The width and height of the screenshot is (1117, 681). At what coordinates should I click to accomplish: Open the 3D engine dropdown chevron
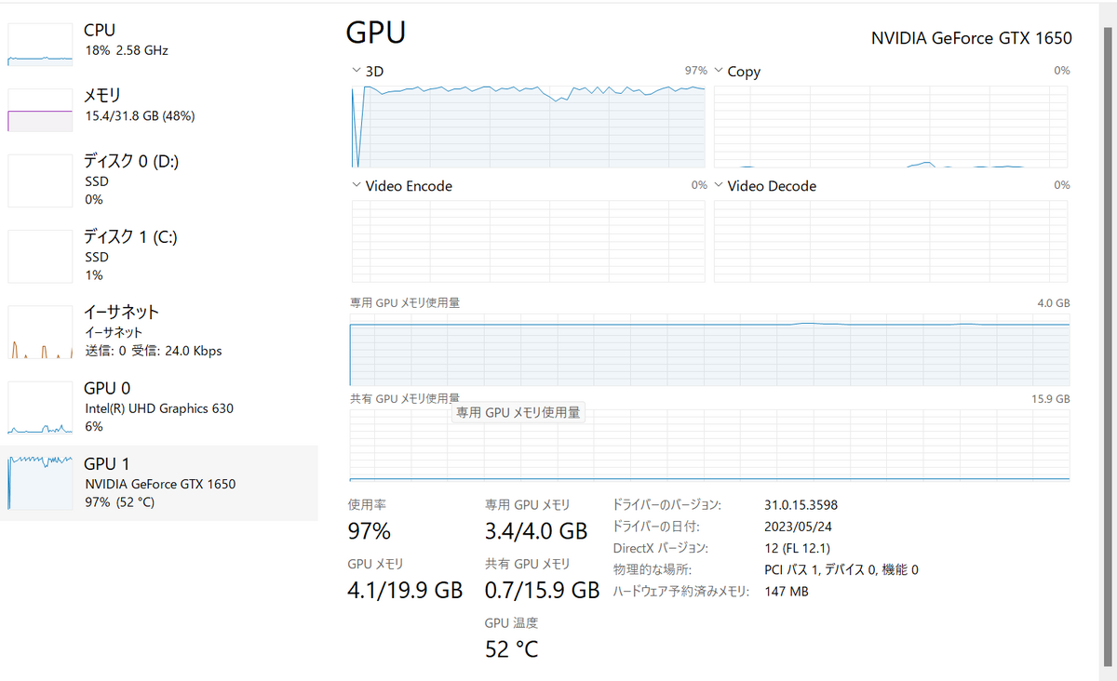tap(357, 71)
